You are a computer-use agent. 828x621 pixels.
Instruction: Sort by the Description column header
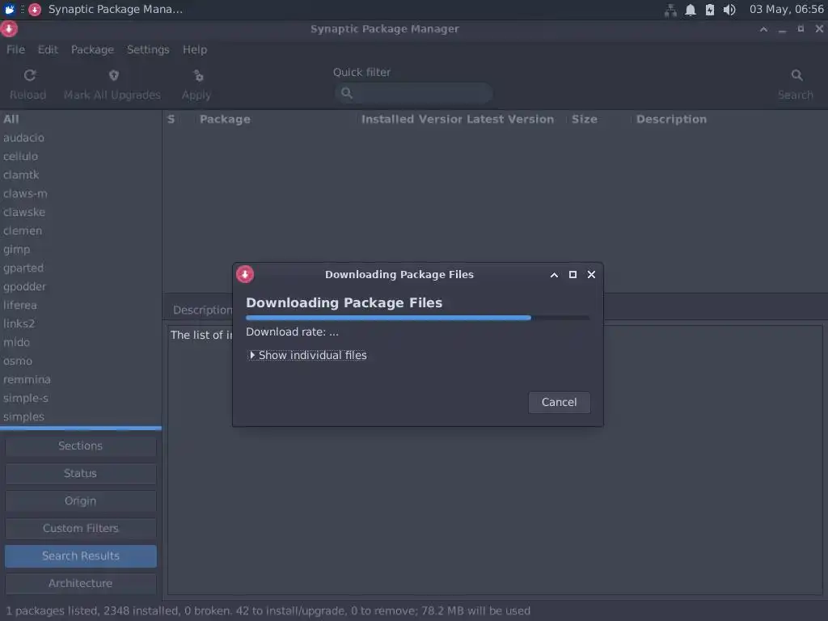click(671, 120)
